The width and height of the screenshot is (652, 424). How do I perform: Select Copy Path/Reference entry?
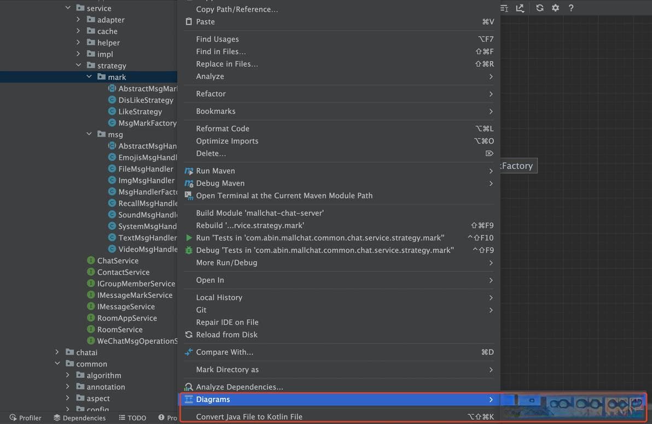point(339,9)
